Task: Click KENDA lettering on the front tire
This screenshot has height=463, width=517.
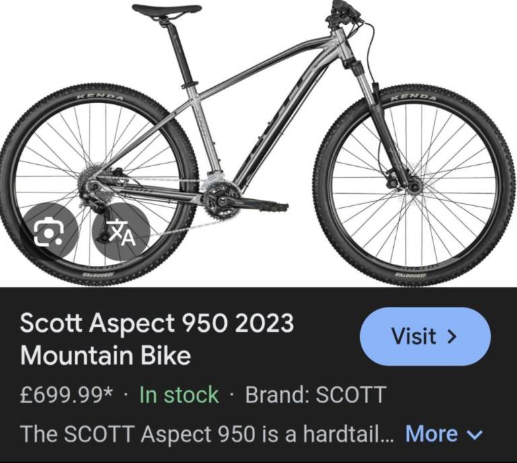Action: pos(413,98)
